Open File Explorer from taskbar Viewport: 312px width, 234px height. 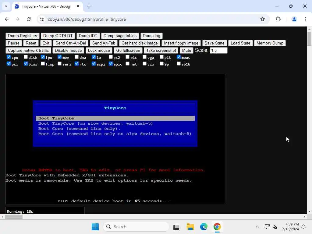pyautogui.click(x=190, y=227)
